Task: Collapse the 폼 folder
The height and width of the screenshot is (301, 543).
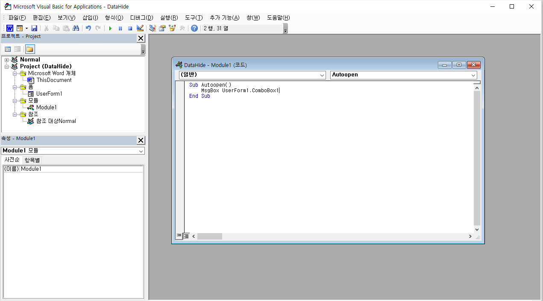Action: [x=15, y=87]
